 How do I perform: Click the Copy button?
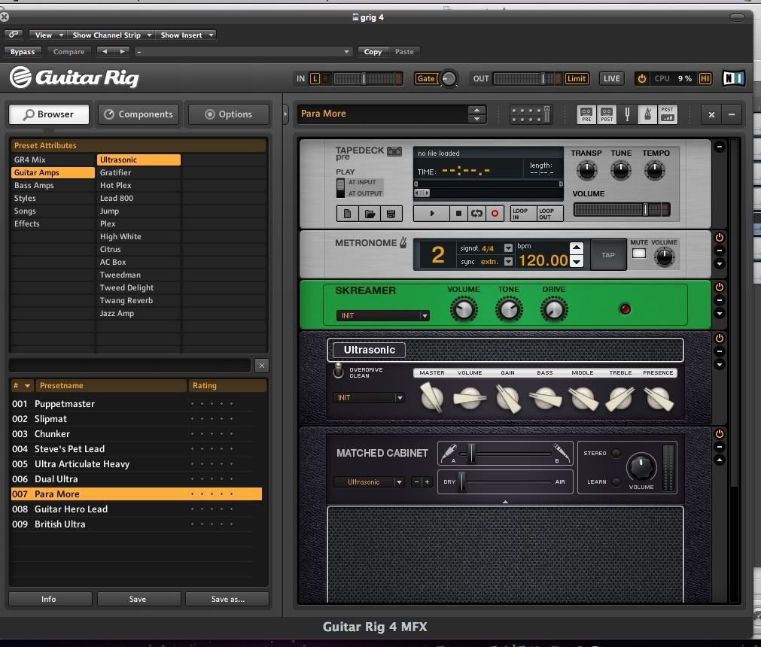click(x=373, y=51)
